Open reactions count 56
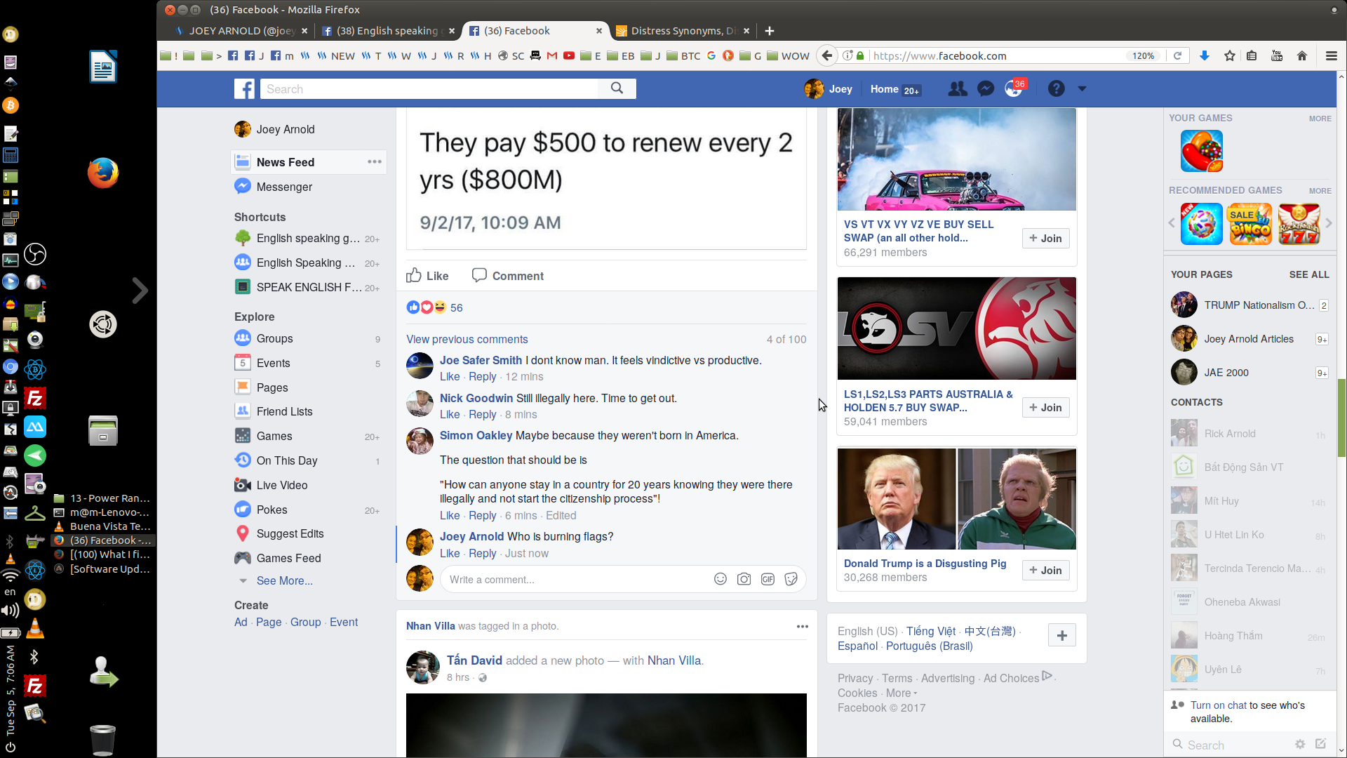 coord(456,307)
